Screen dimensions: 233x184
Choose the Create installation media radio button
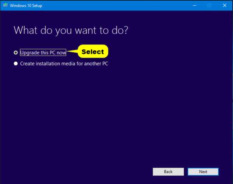coord(16,64)
